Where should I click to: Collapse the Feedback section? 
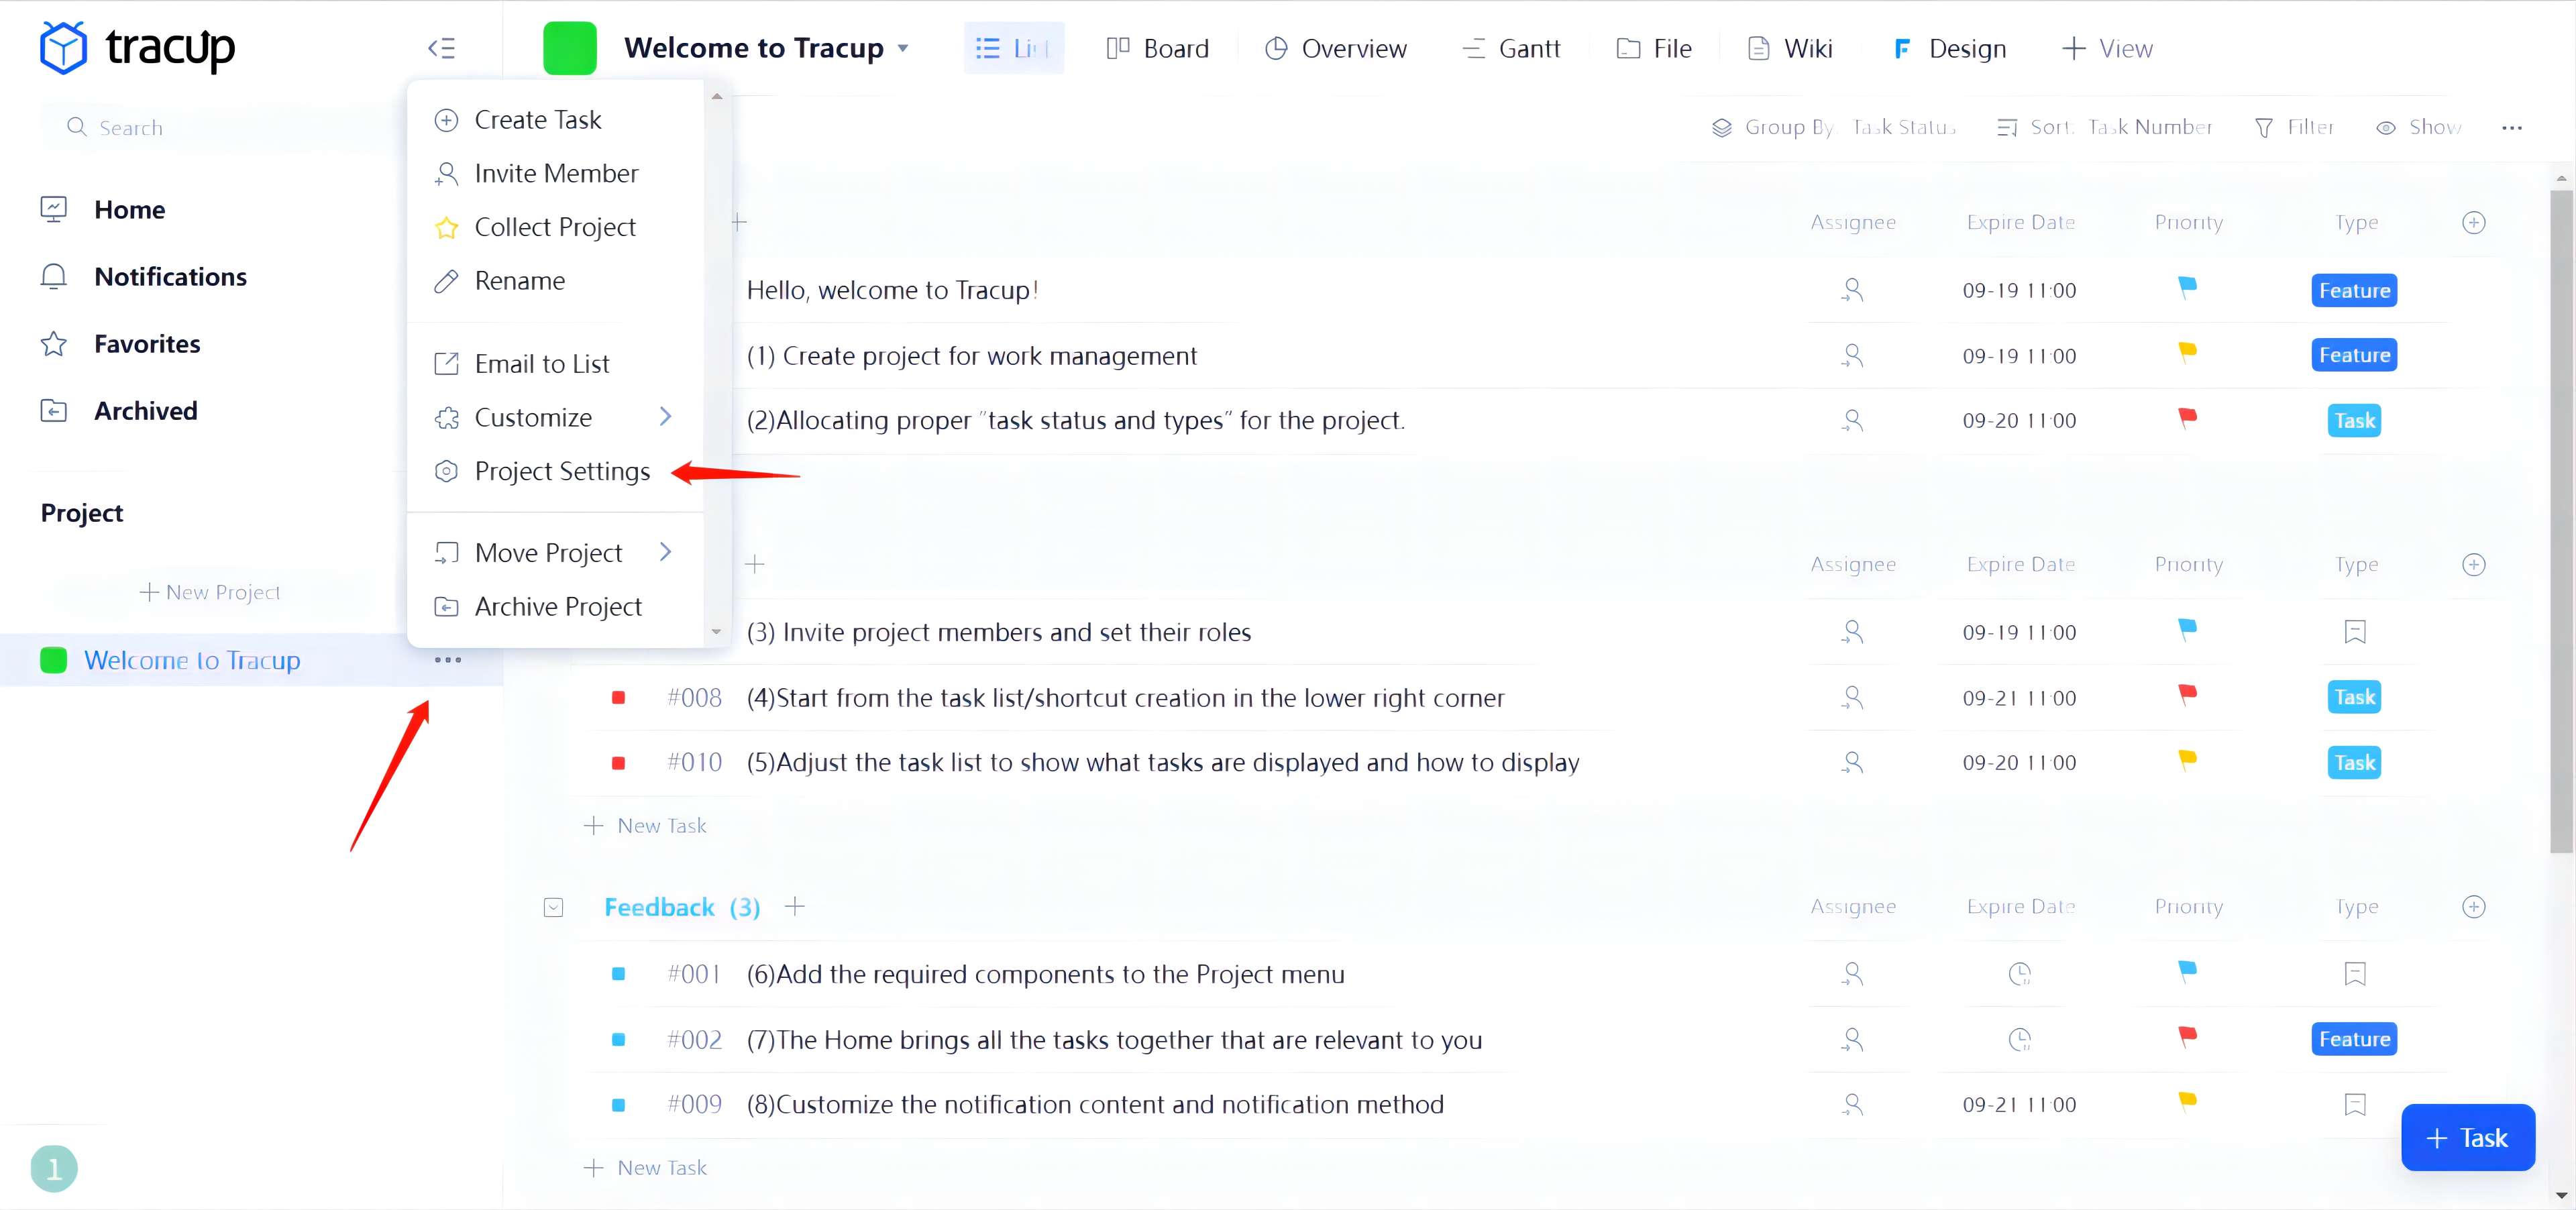552,907
